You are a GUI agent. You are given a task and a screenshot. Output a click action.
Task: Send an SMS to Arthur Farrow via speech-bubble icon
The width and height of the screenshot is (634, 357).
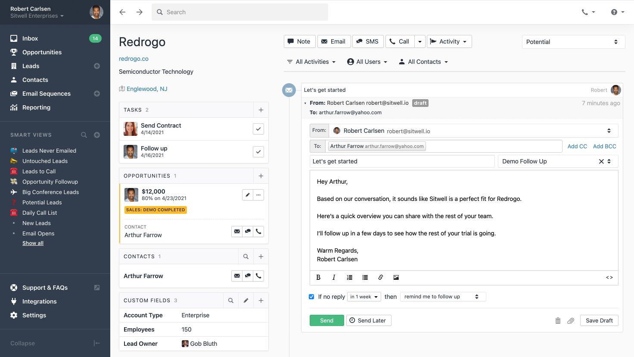pos(248,276)
